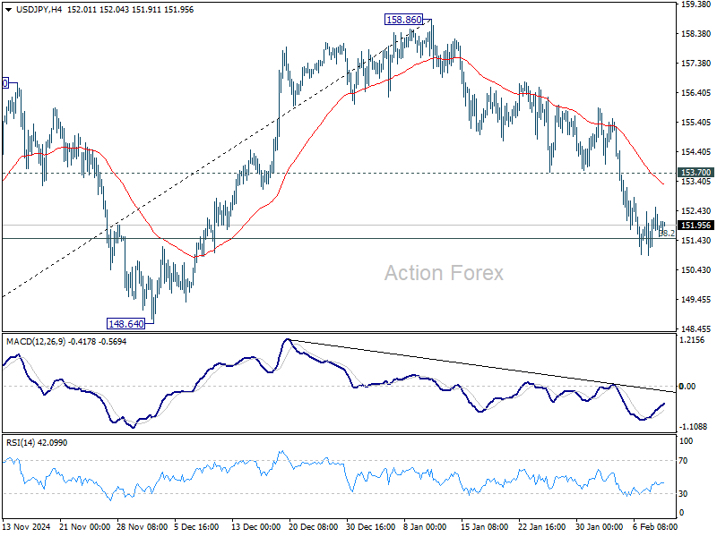Image resolution: width=717 pixels, height=537 pixels.
Task: Click the 5 Dec 16:00 date label
Action: (196, 526)
